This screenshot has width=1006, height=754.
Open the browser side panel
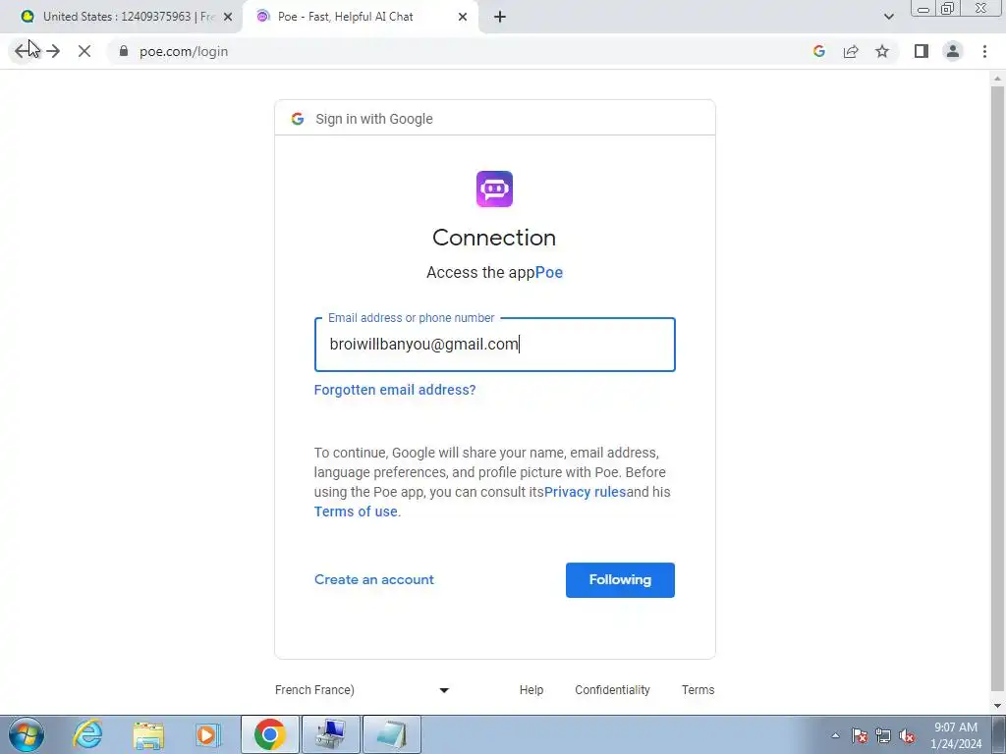922,51
